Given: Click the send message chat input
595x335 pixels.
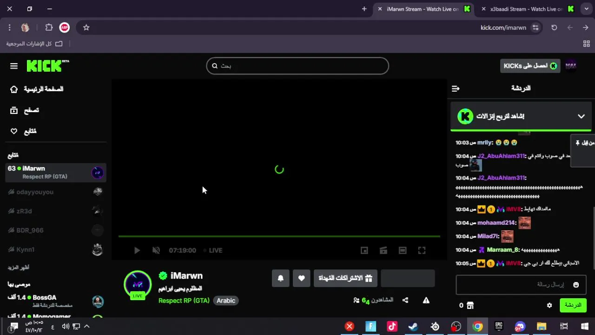Looking at the screenshot, I should (x=521, y=284).
